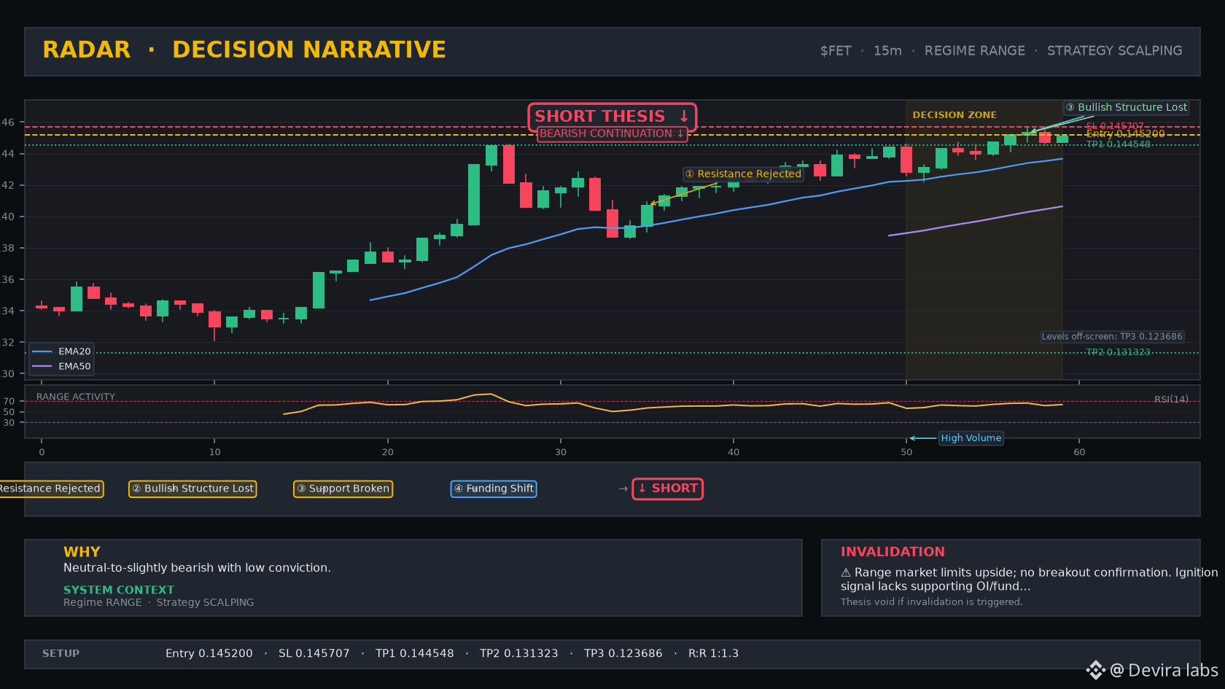Click the Resistance Rejected annotation on the chart
This screenshot has height=689, width=1225.
743,174
